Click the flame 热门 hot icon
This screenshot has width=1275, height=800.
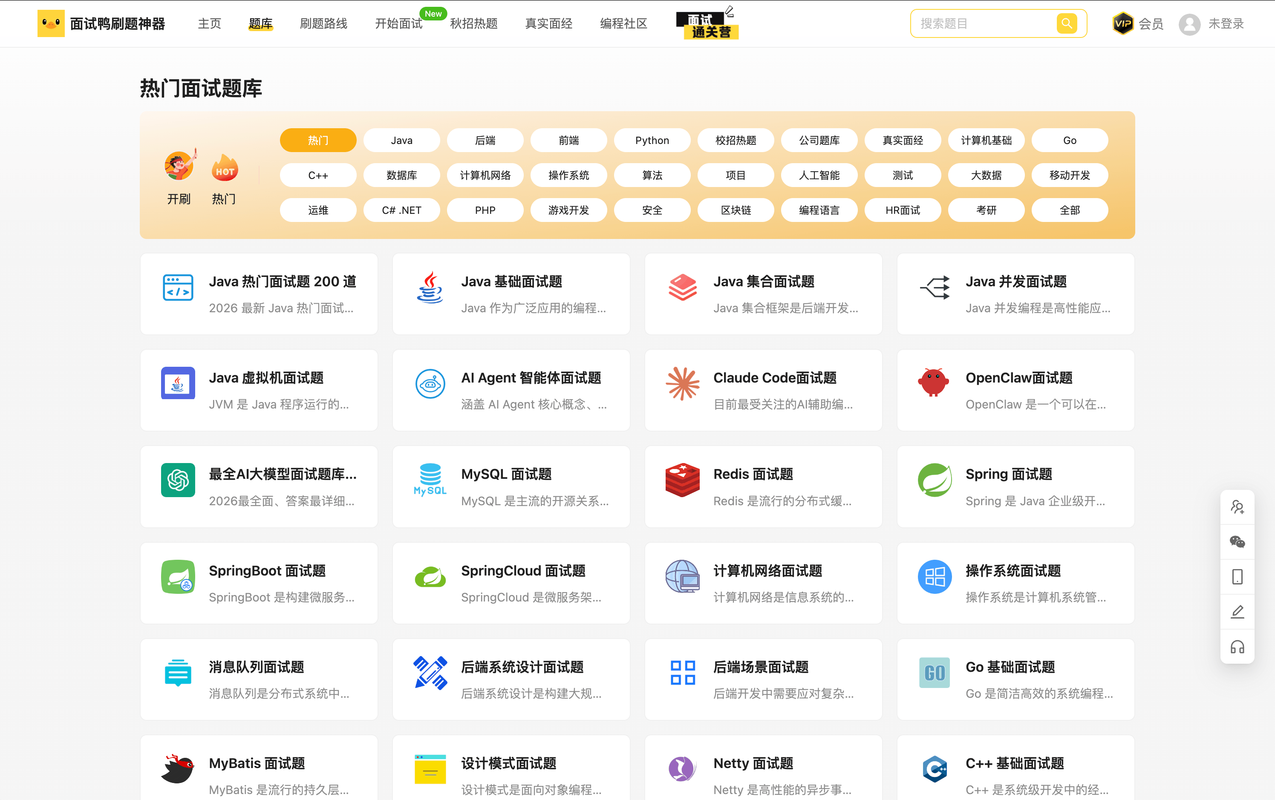[x=225, y=168]
